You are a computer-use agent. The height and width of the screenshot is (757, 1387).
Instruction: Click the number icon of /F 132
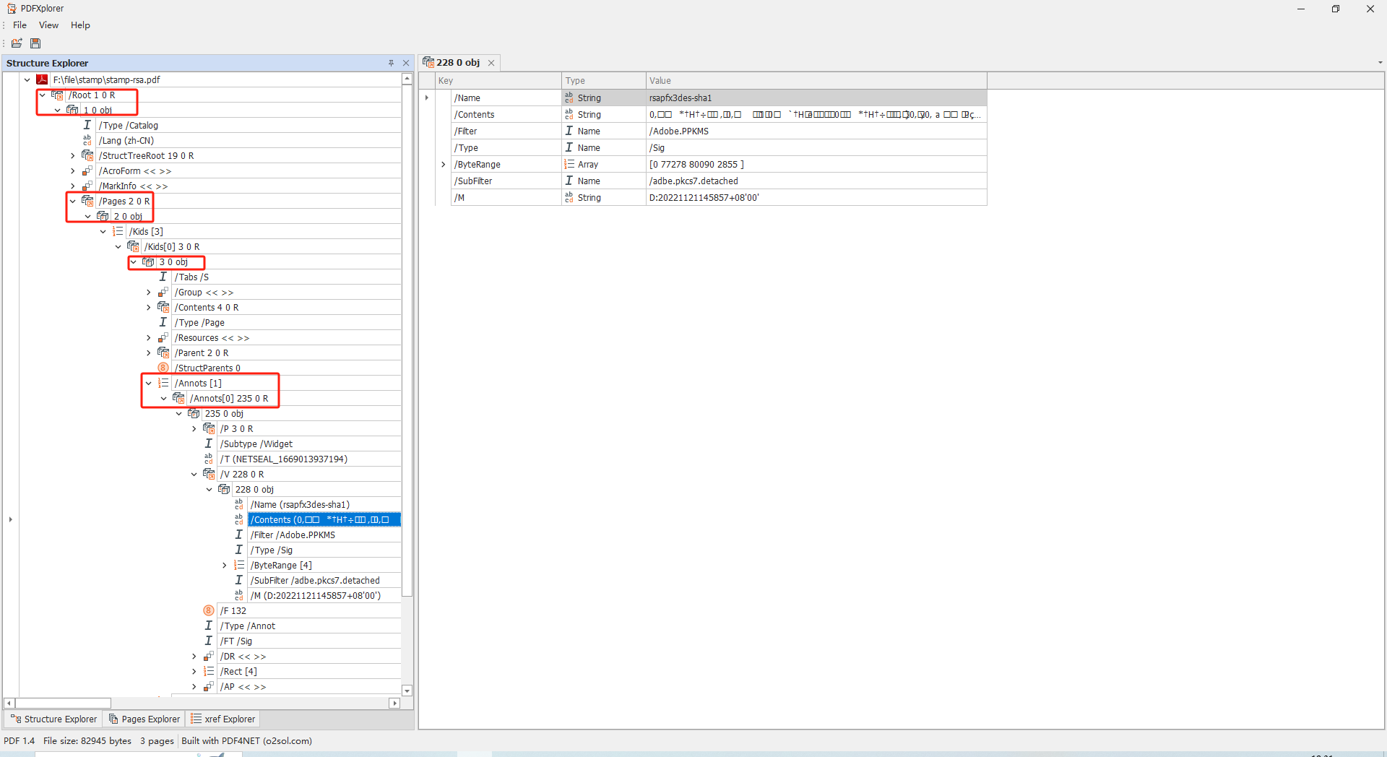[209, 610]
